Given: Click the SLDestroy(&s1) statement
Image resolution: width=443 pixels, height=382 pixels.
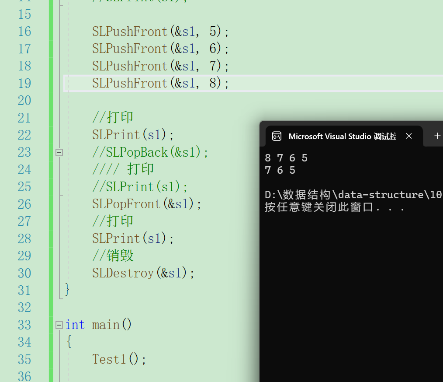Looking at the screenshot, I should [x=143, y=273].
